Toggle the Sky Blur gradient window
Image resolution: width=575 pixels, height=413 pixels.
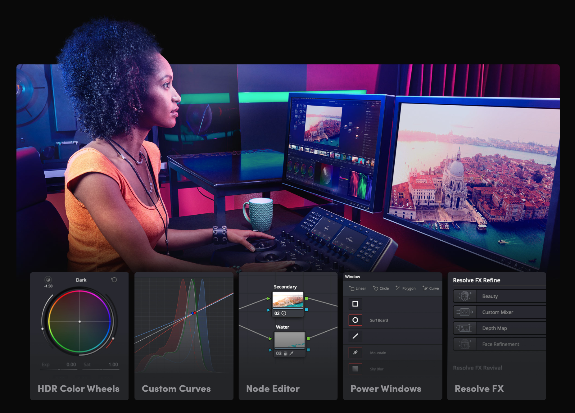click(355, 369)
